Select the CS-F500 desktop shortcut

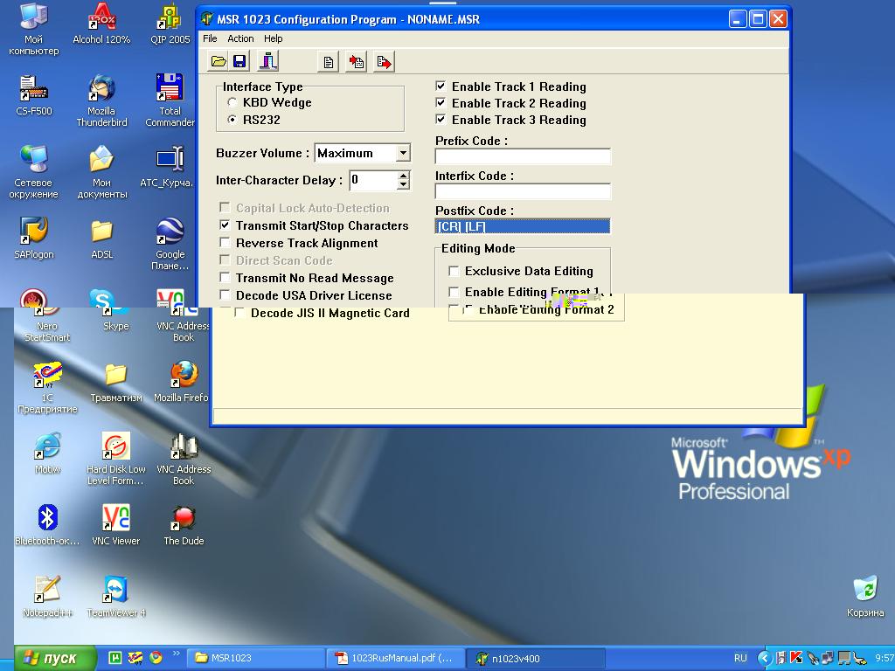coord(34,94)
